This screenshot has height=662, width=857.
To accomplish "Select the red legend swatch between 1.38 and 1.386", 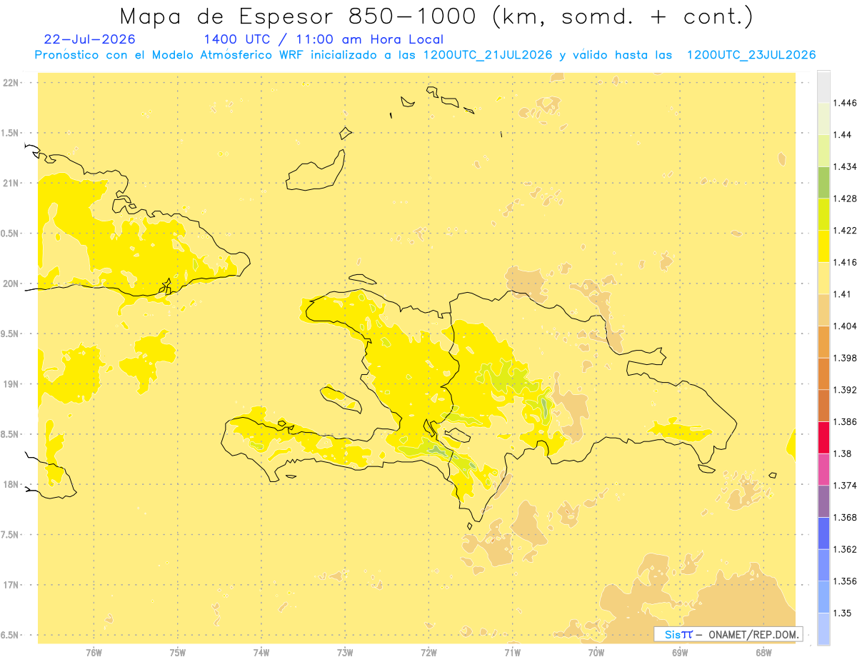I will (823, 437).
